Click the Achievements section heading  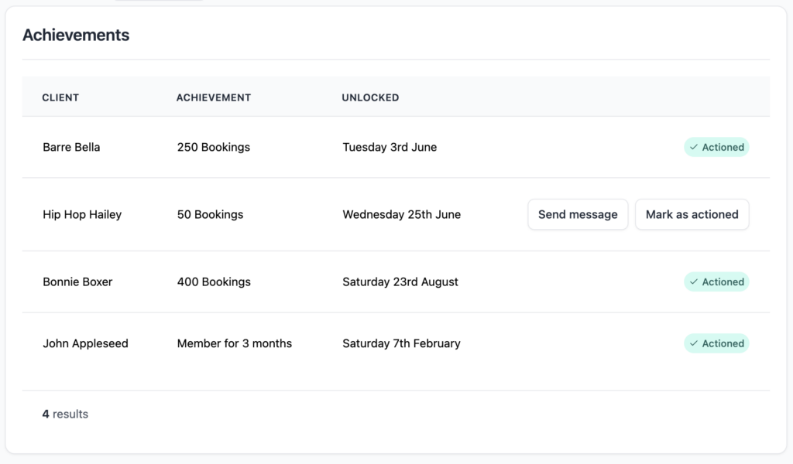click(76, 36)
